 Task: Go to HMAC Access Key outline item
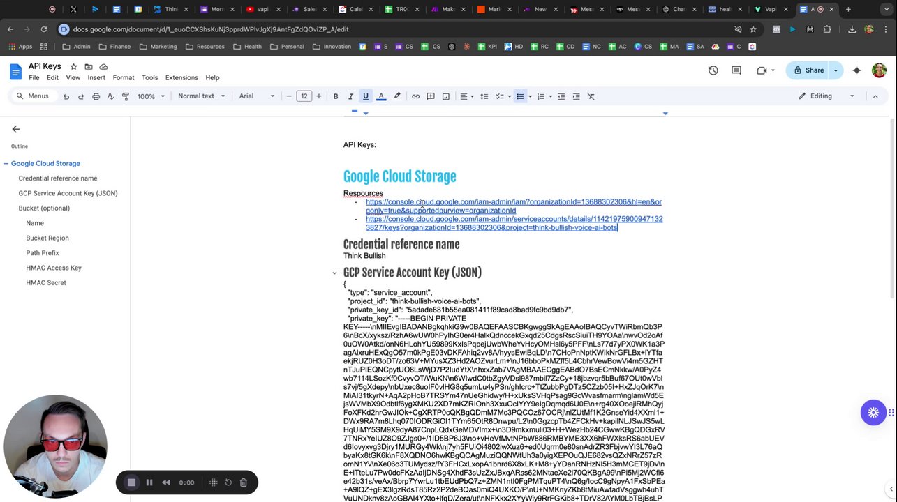[x=54, y=268]
